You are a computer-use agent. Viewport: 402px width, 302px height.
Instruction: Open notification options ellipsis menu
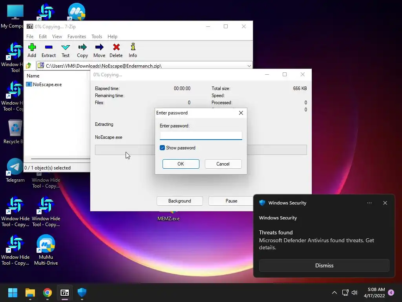(x=369, y=203)
